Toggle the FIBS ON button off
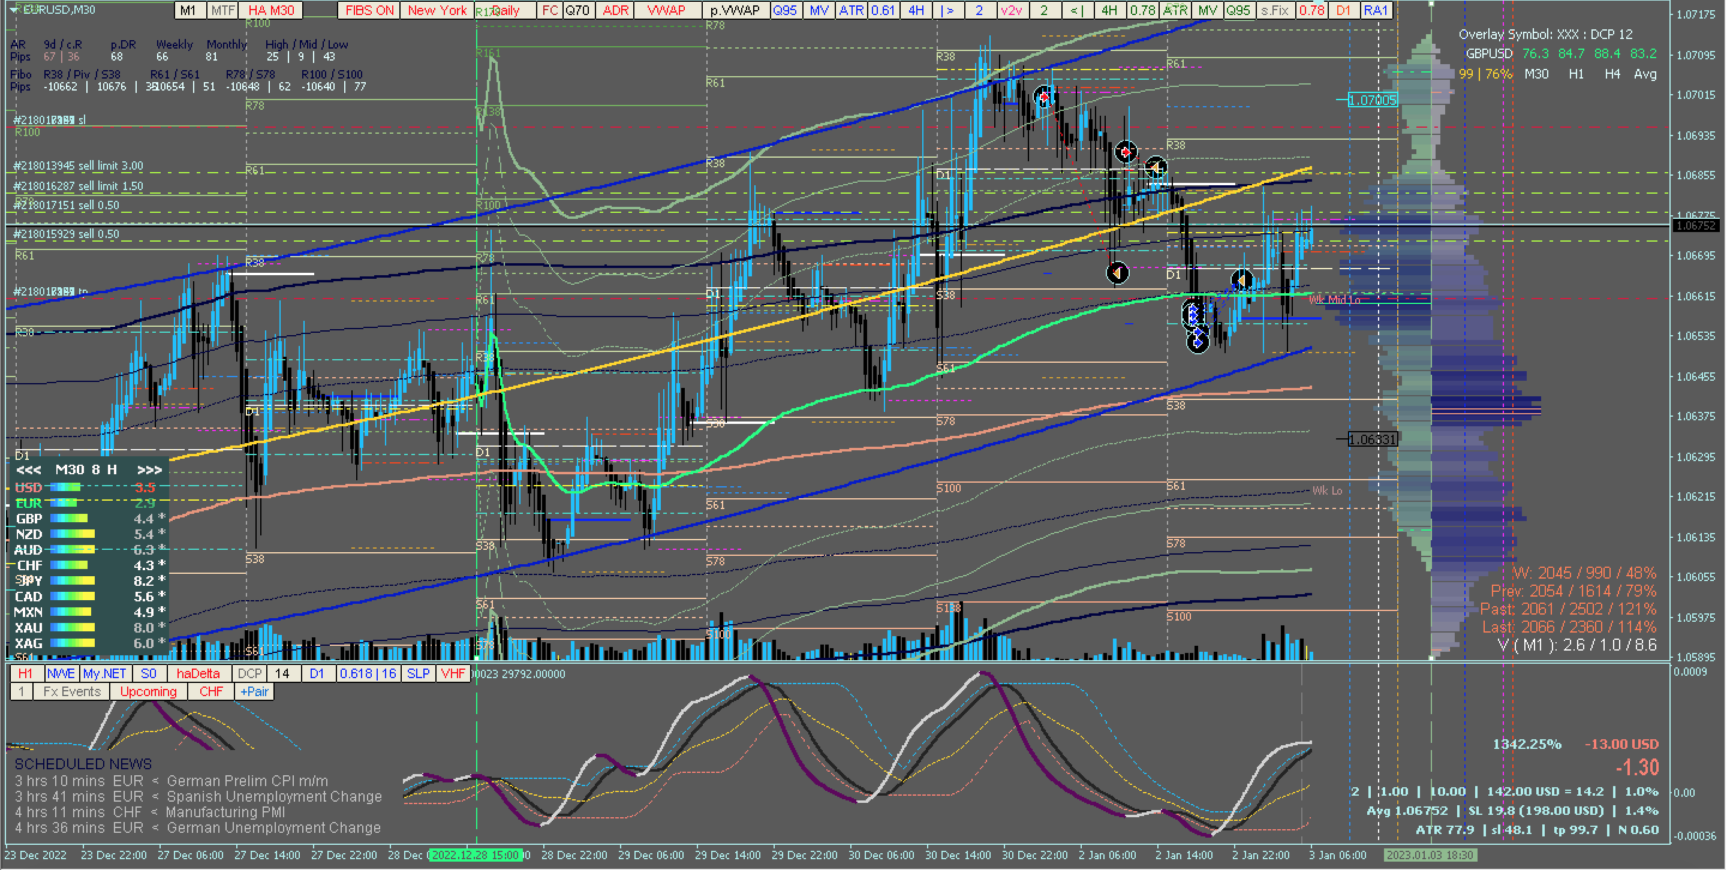1727x870 pixels. (369, 10)
